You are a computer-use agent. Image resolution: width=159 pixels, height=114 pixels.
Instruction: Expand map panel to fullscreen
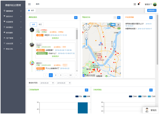pyautogui.click(x=115, y=17)
